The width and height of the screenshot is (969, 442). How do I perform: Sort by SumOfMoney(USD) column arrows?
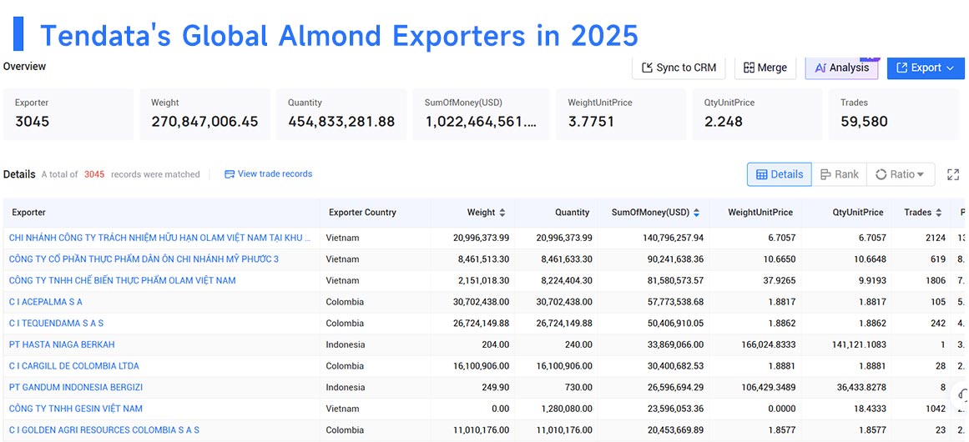click(x=696, y=213)
